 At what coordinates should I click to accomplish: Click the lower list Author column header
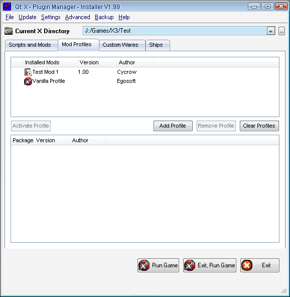click(x=88, y=140)
